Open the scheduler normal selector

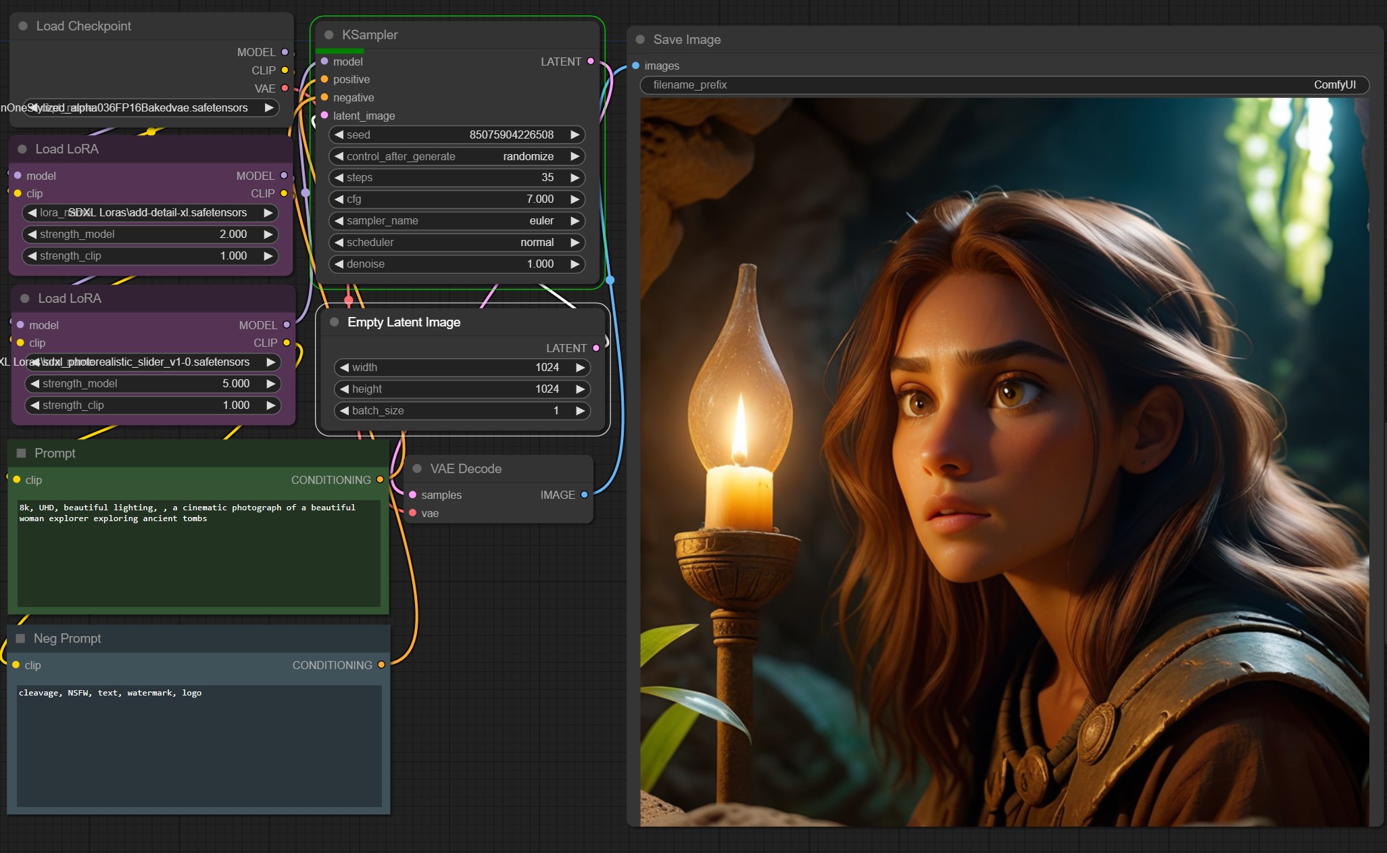coord(457,243)
